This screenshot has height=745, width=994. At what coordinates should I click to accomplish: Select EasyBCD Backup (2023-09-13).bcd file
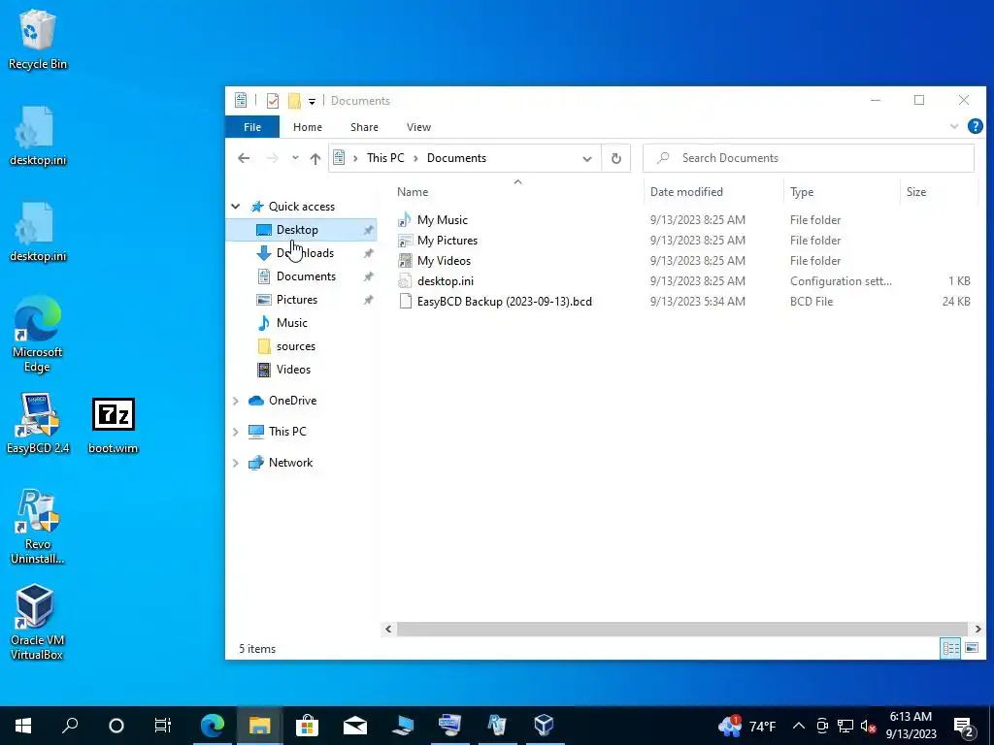coord(504,302)
